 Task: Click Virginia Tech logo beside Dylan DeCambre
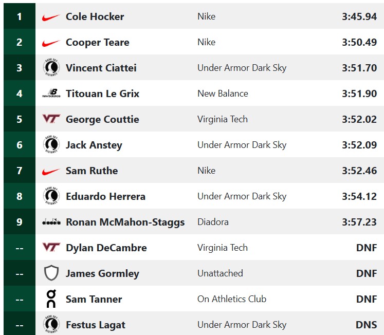pyautogui.click(x=51, y=248)
